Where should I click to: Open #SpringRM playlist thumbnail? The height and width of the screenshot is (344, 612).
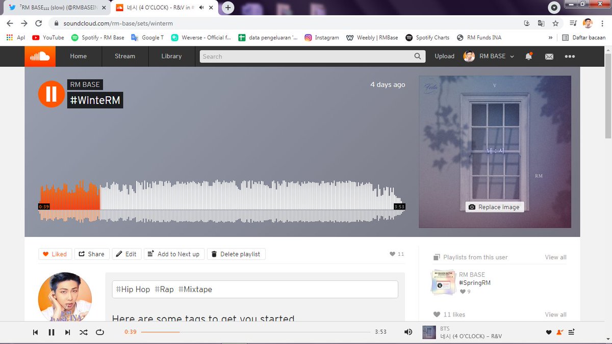point(444,282)
